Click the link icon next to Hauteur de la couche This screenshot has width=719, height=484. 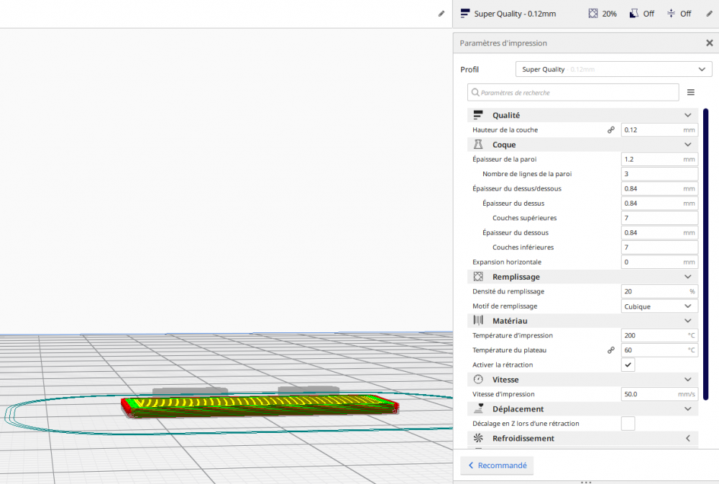tap(610, 130)
